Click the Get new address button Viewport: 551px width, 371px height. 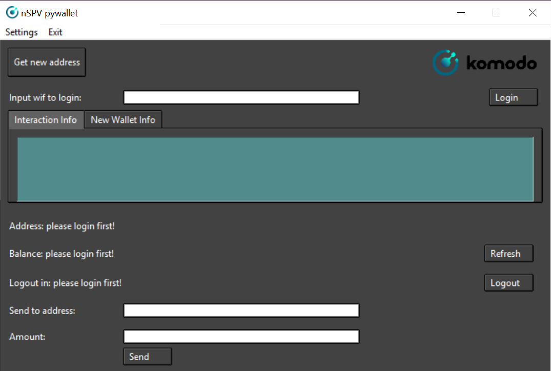click(47, 62)
